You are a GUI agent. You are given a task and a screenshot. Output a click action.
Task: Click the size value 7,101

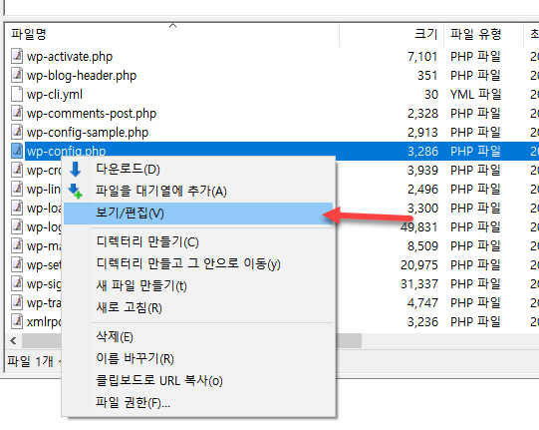point(422,57)
